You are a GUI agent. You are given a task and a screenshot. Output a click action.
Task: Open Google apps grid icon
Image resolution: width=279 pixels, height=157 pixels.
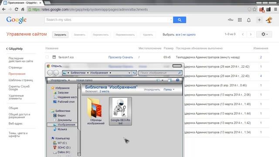[x=240, y=20]
